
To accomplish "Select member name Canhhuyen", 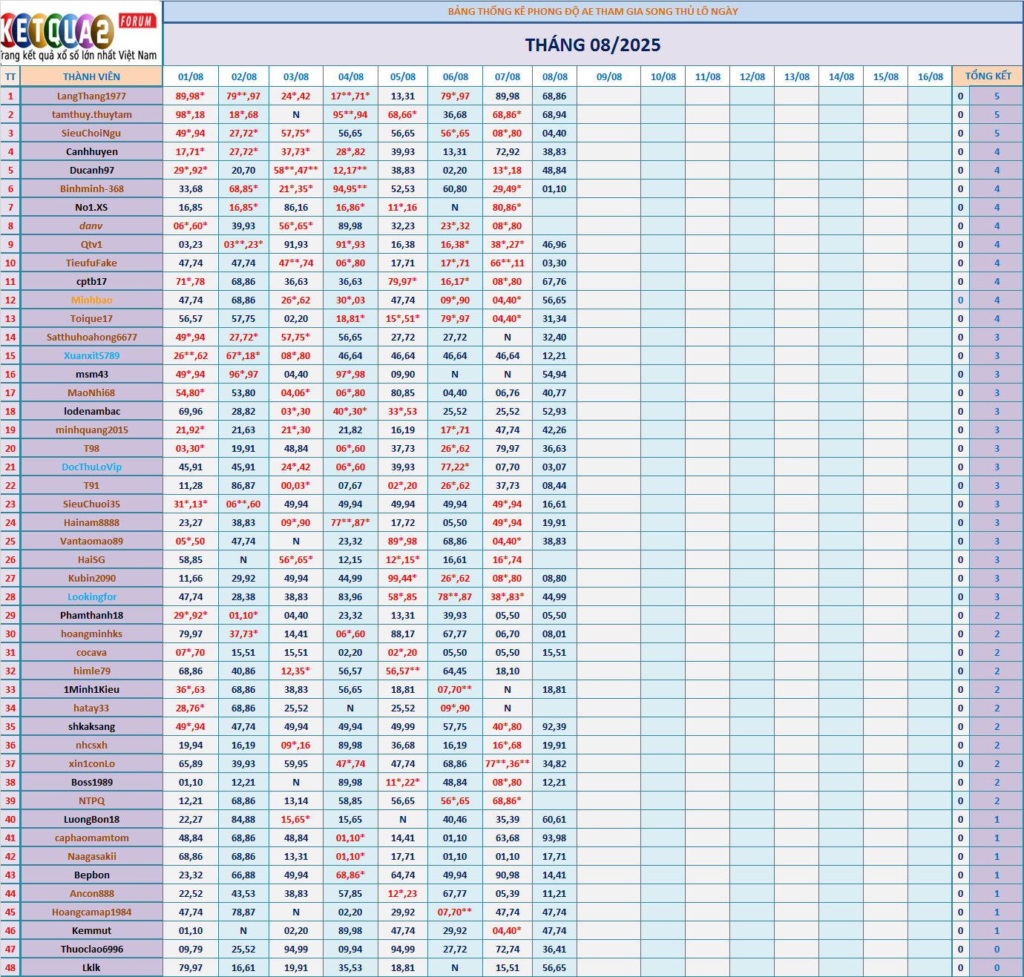I will [91, 151].
